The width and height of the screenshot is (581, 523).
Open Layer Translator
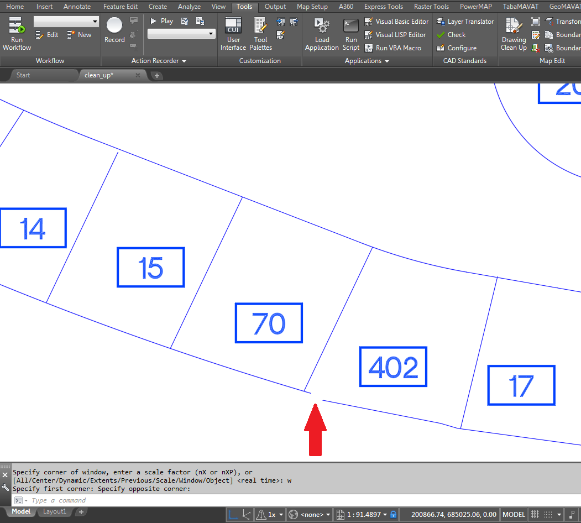click(465, 22)
